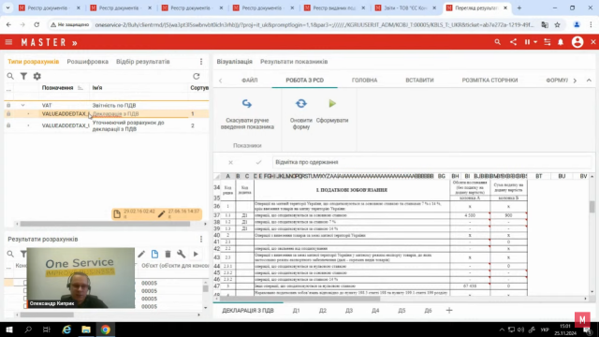Click the Оновити форму refresh icon
This screenshot has width=599, height=337.
click(x=301, y=104)
